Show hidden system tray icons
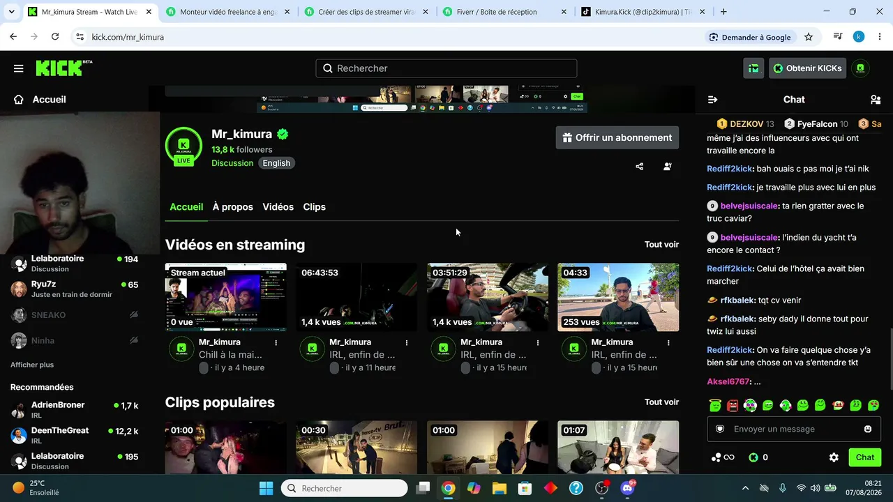This screenshot has width=893, height=502. 745,488
